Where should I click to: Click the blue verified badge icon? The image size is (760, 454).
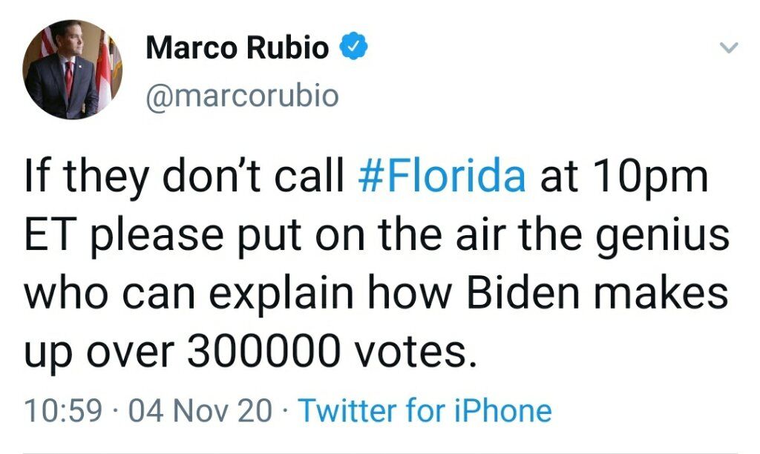click(x=353, y=47)
